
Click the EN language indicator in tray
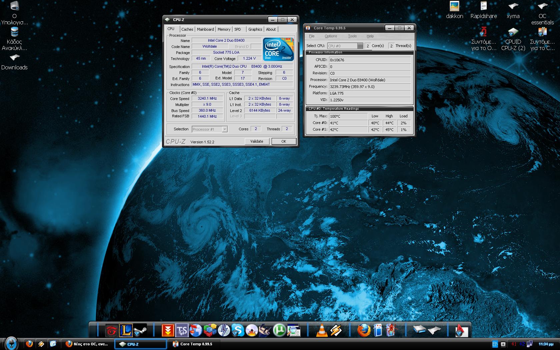[495, 344]
